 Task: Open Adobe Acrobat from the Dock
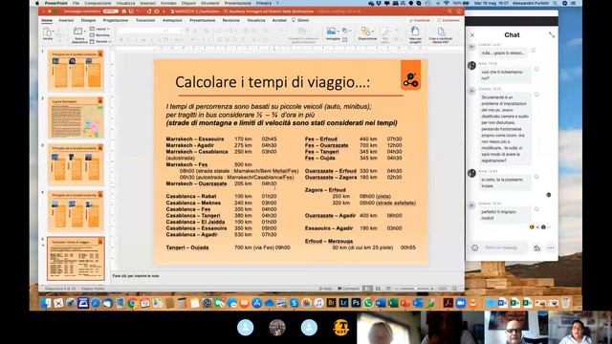click(448, 303)
